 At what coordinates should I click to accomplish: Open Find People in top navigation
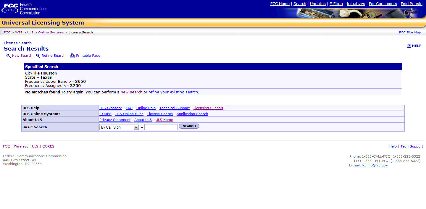tap(412, 4)
